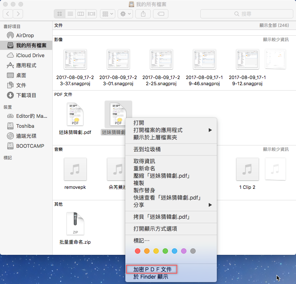
Task: Go back with the left arrow button
Action: point(8,14)
